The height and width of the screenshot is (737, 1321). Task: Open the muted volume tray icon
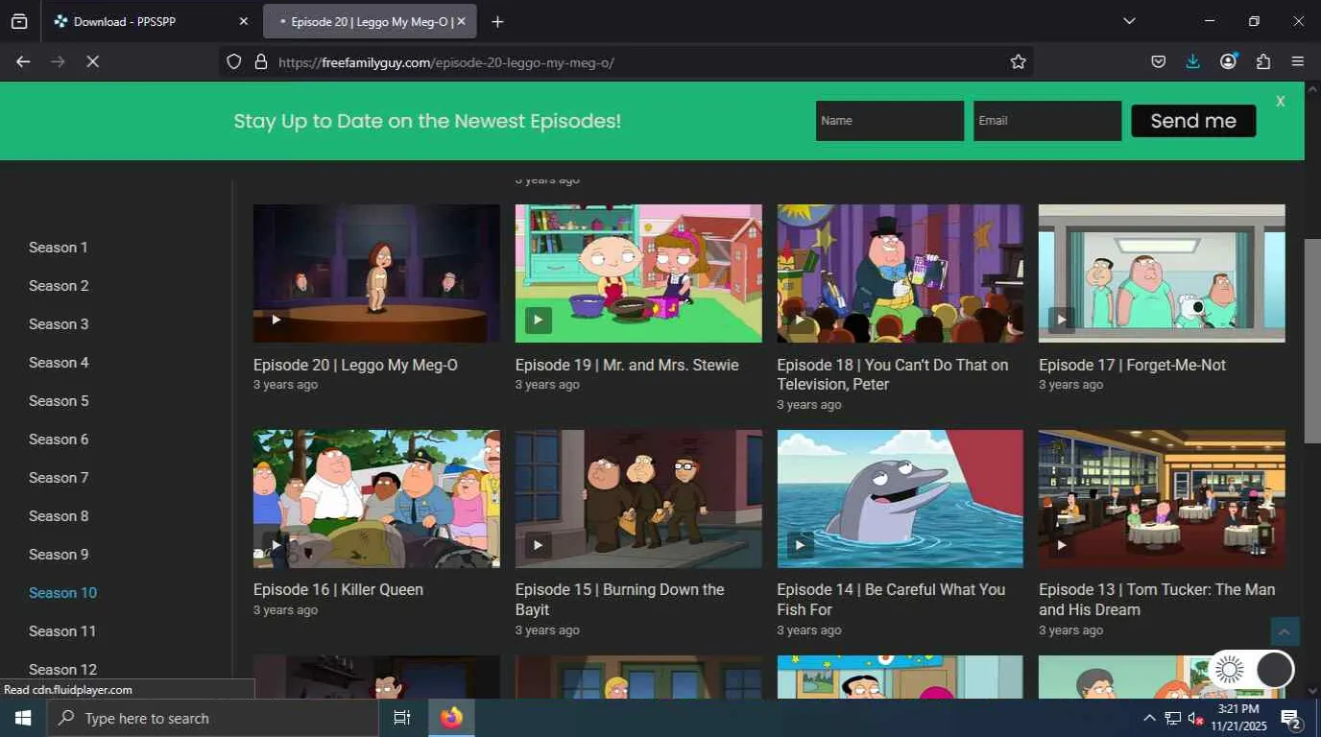[x=1195, y=718]
